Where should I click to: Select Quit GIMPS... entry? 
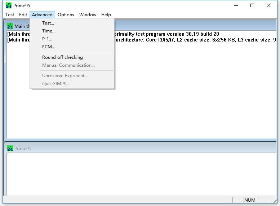[x=72, y=83]
